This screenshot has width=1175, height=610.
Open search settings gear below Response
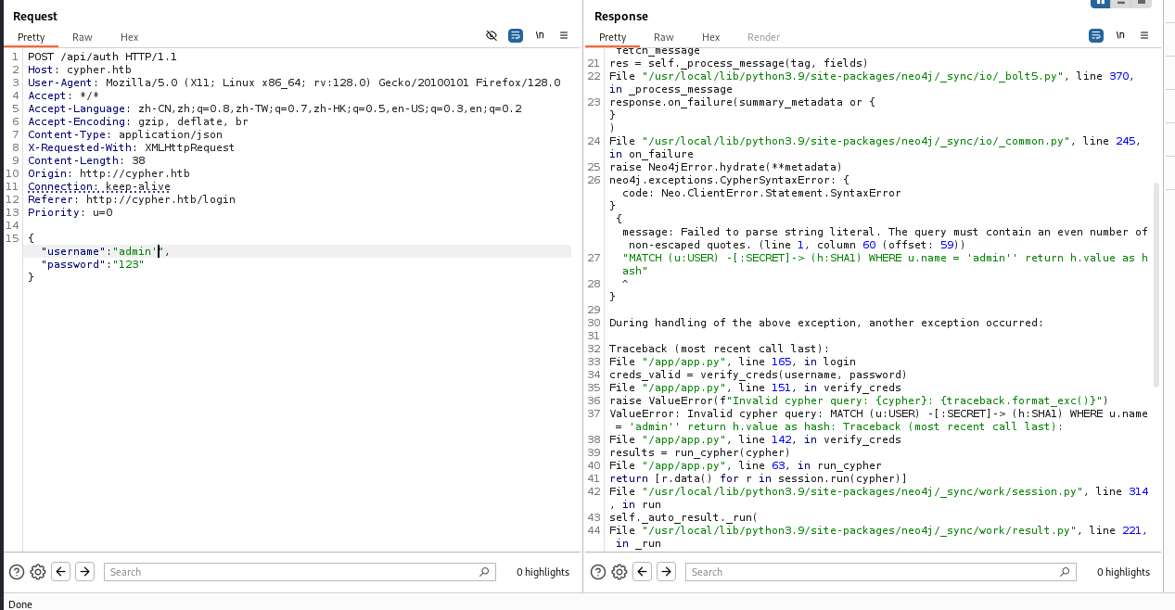click(x=619, y=572)
